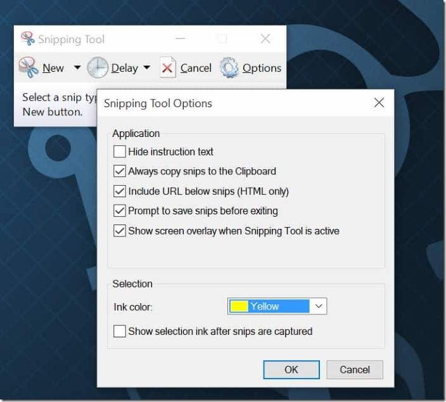Screen dimensions: 446x402
Task: Uncheck Include URL below snips (HTML only)
Action: click(x=120, y=191)
